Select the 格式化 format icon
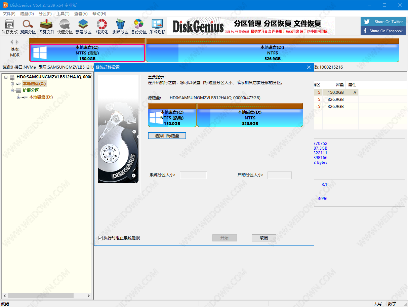This screenshot has width=408, height=307. click(x=102, y=27)
